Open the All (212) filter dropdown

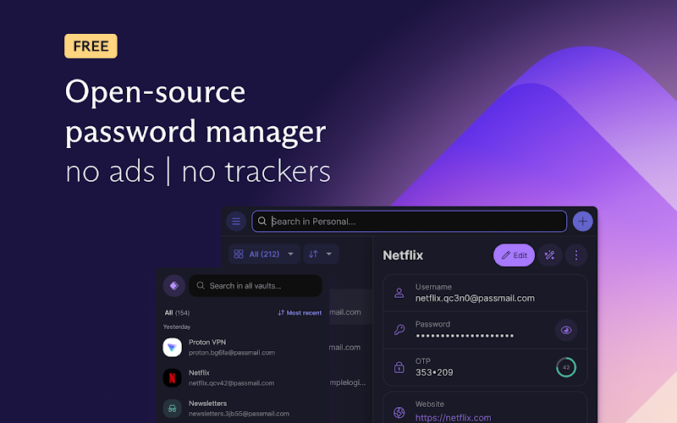pyautogui.click(x=264, y=255)
